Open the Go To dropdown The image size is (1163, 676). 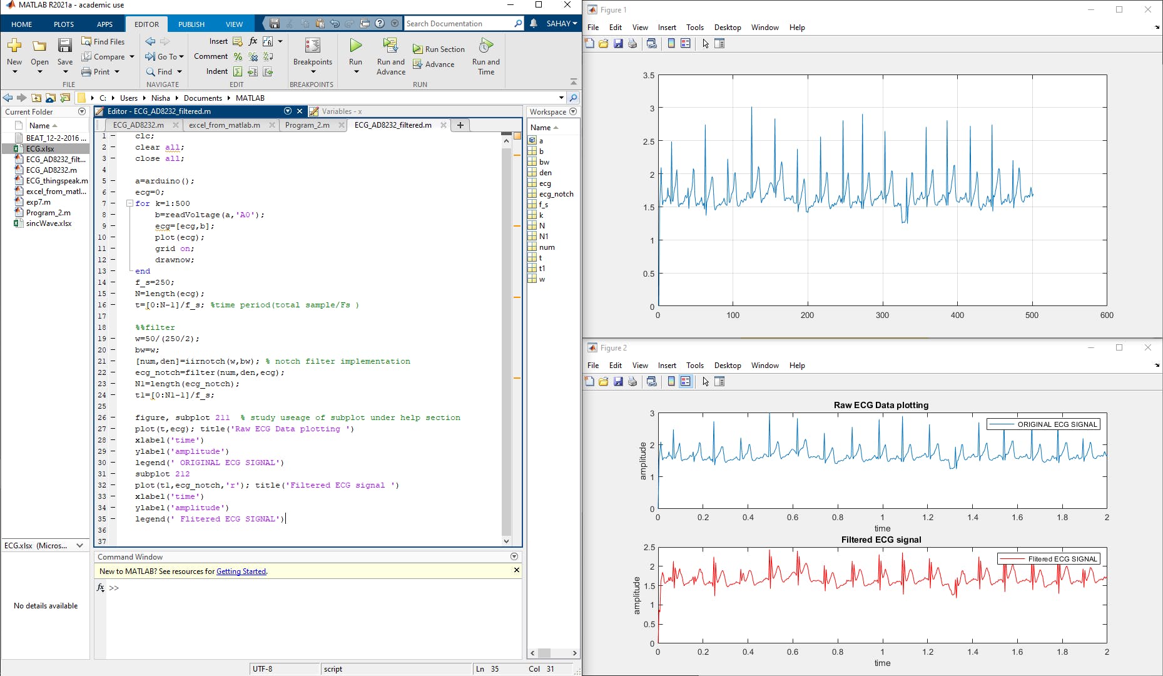(x=181, y=57)
